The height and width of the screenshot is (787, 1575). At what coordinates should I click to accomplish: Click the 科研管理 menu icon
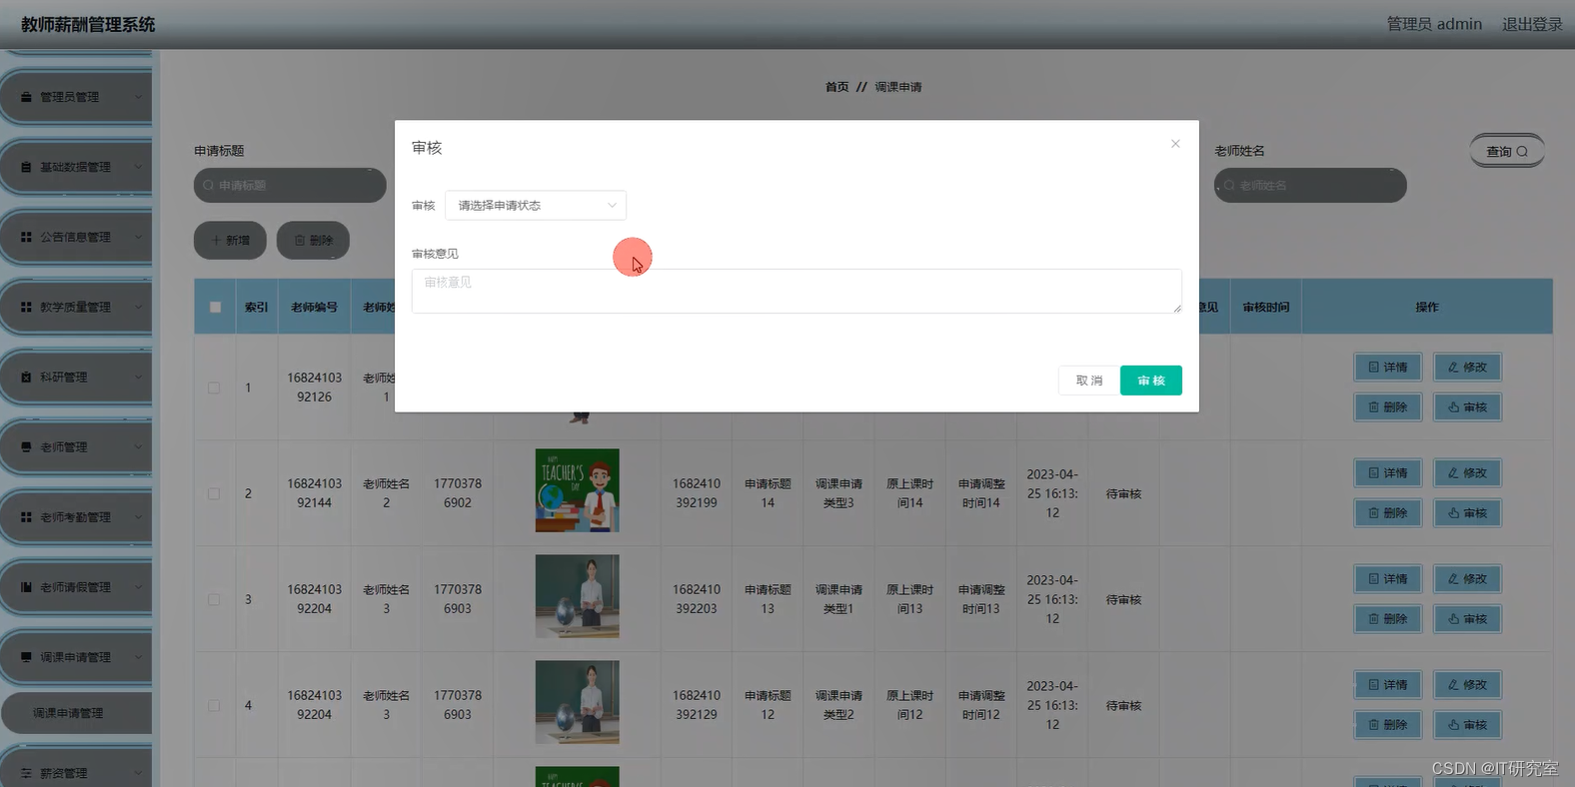[x=26, y=377]
